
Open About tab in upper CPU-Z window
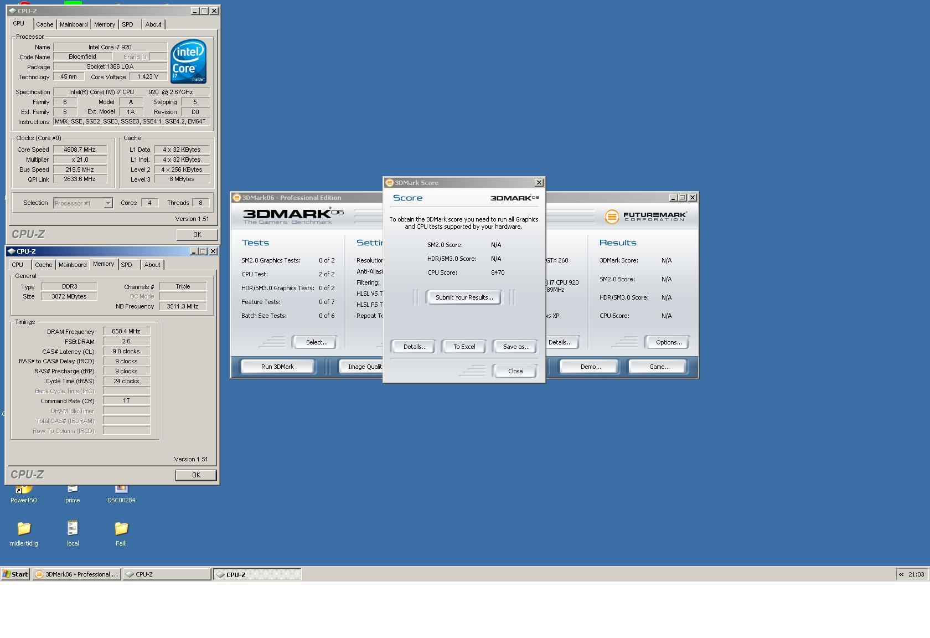click(153, 24)
